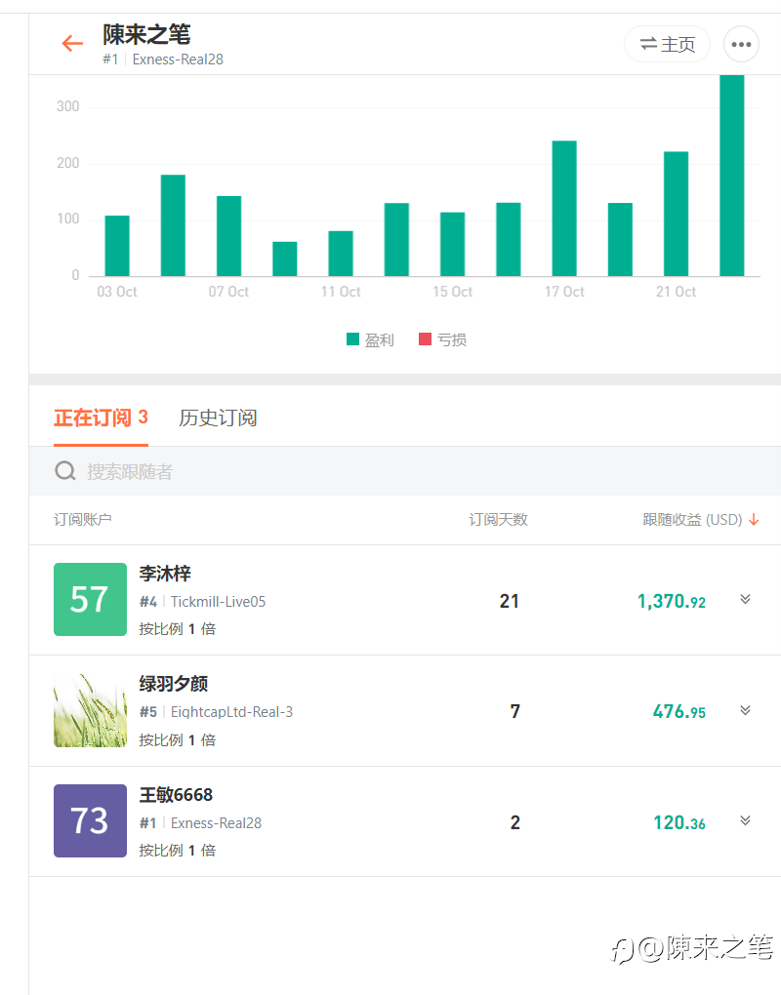Image resolution: width=781 pixels, height=995 pixels.
Task: Expand 绿羽夕颜 subscriber row details
Action: [x=746, y=710]
